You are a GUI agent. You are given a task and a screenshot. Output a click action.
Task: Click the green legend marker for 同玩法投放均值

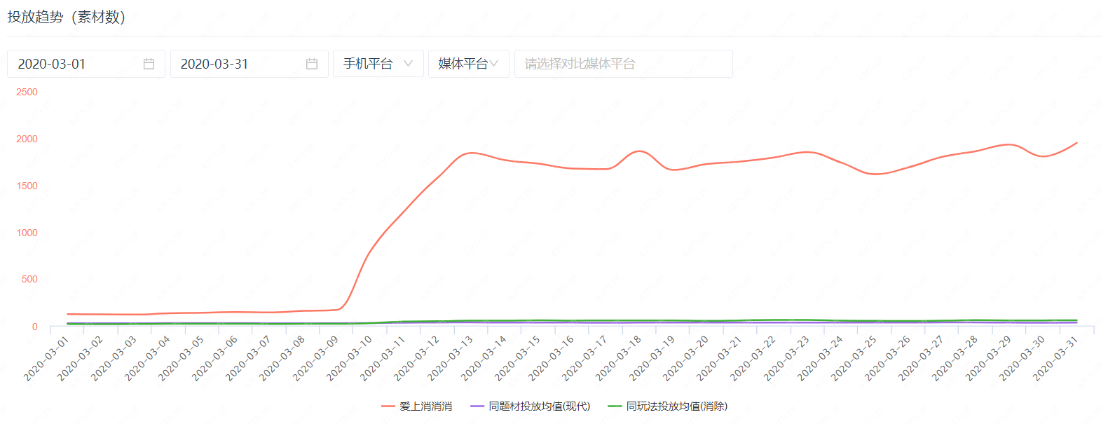[615, 406]
